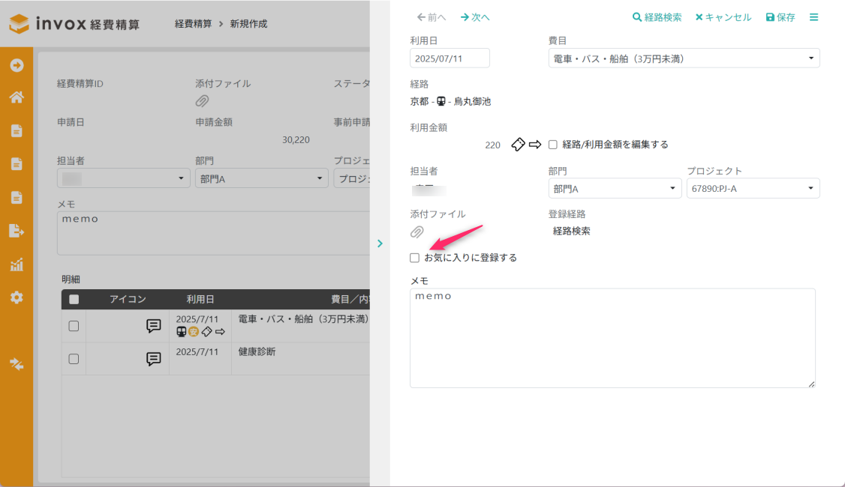Click 烏丸御池 in the route text

[472, 101]
